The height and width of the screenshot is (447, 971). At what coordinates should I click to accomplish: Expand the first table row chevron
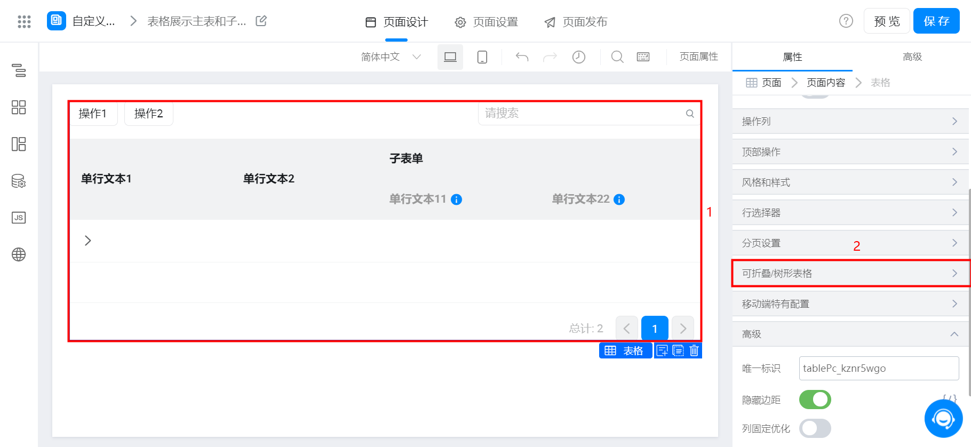coord(88,241)
